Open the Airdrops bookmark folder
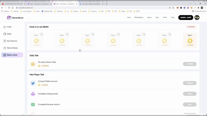Screen dimensions: 207x116 74,11
